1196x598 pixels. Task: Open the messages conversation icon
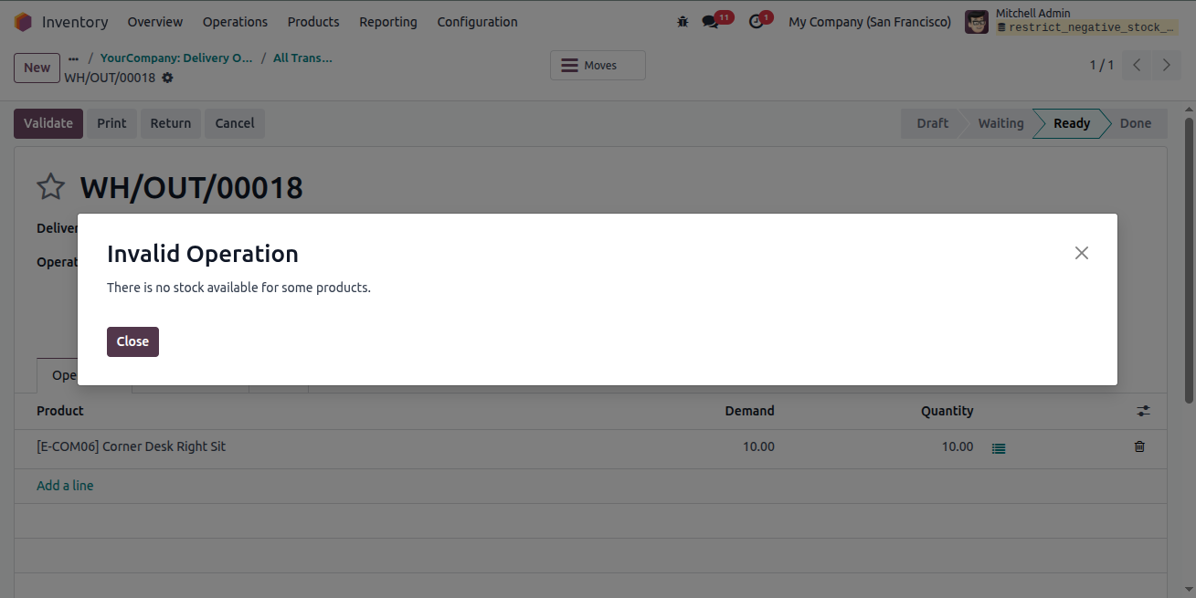tap(710, 22)
